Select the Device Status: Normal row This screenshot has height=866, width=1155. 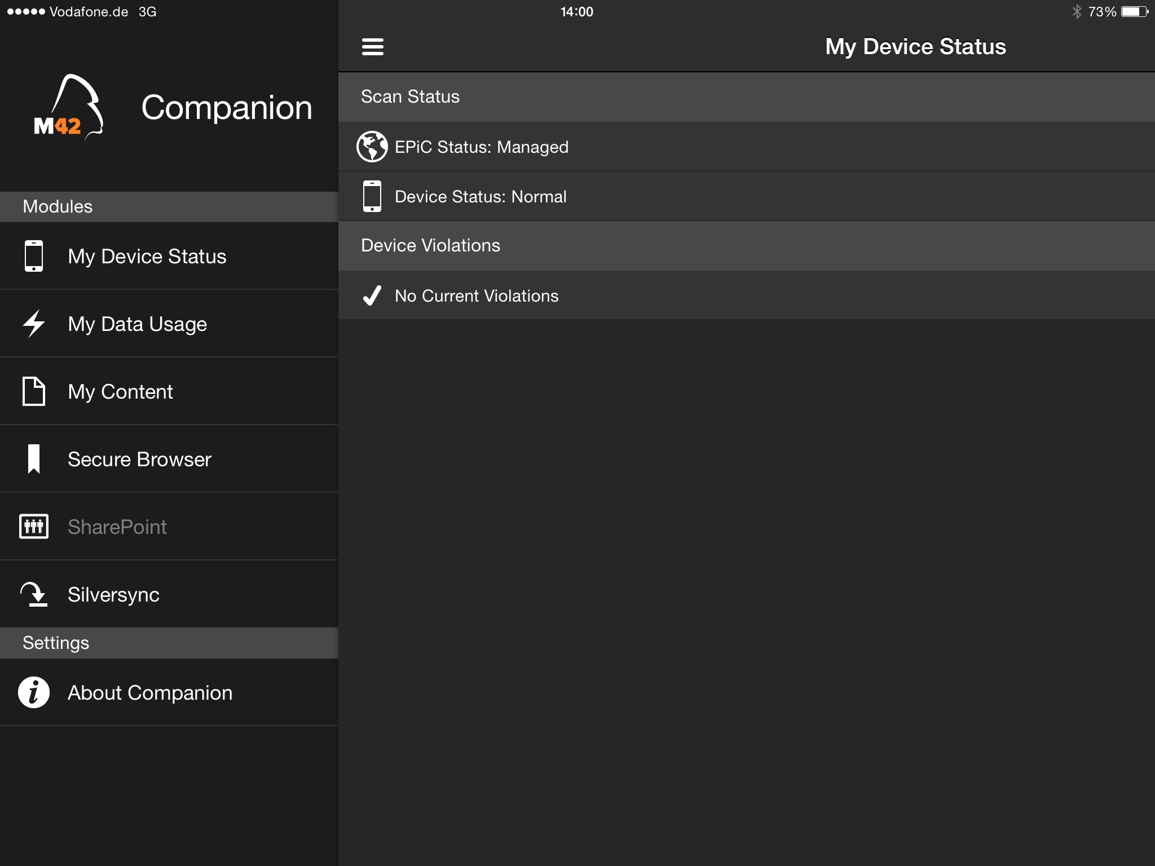[747, 196]
